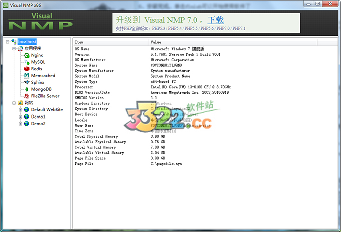Click the Demo2 globe icon
This screenshot has height=232, width=341.
27,124
